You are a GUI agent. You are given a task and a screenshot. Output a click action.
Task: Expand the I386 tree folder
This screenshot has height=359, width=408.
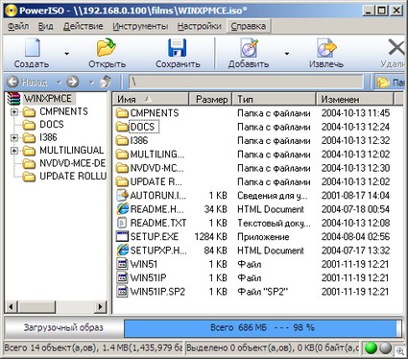point(14,138)
